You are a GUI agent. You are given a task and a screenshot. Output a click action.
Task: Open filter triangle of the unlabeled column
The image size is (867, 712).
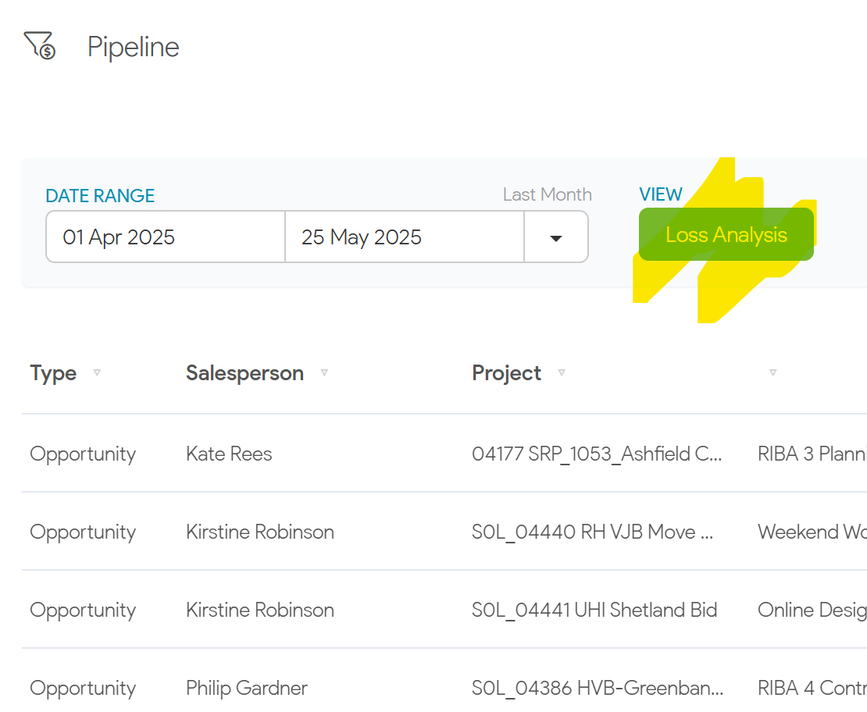point(773,372)
